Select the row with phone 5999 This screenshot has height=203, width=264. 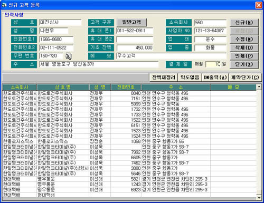tap(129, 104)
